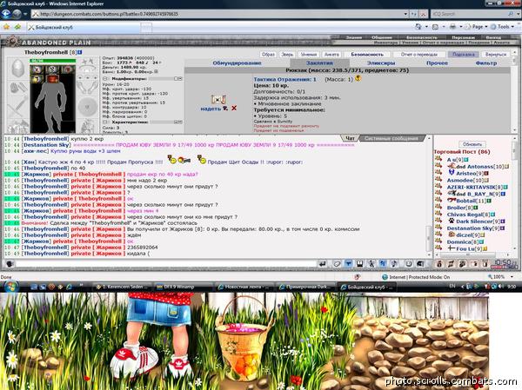Click the Подсказка button
Screen dimensions: 522x390
pyautogui.click(x=464, y=54)
